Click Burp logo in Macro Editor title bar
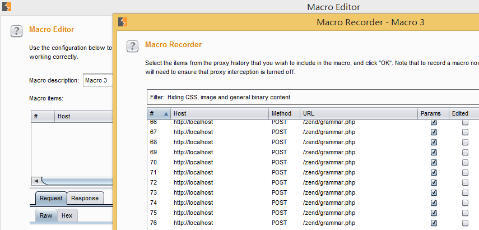 click(x=7, y=7)
